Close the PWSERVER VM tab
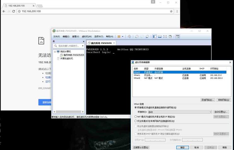The image size is (234, 150). 114,43
